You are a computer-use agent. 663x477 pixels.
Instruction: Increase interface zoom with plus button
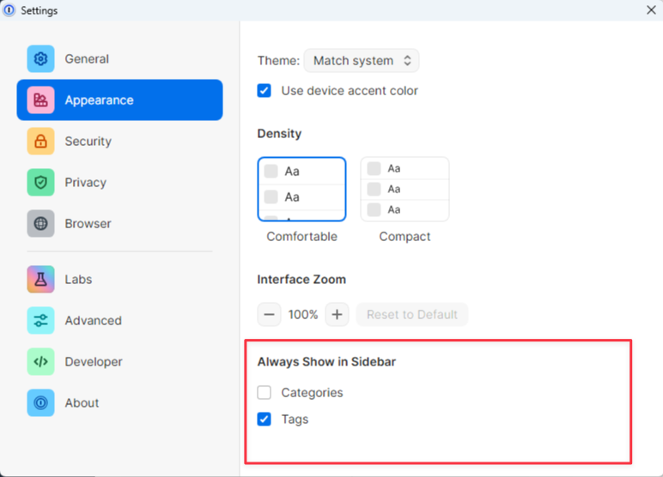click(338, 315)
